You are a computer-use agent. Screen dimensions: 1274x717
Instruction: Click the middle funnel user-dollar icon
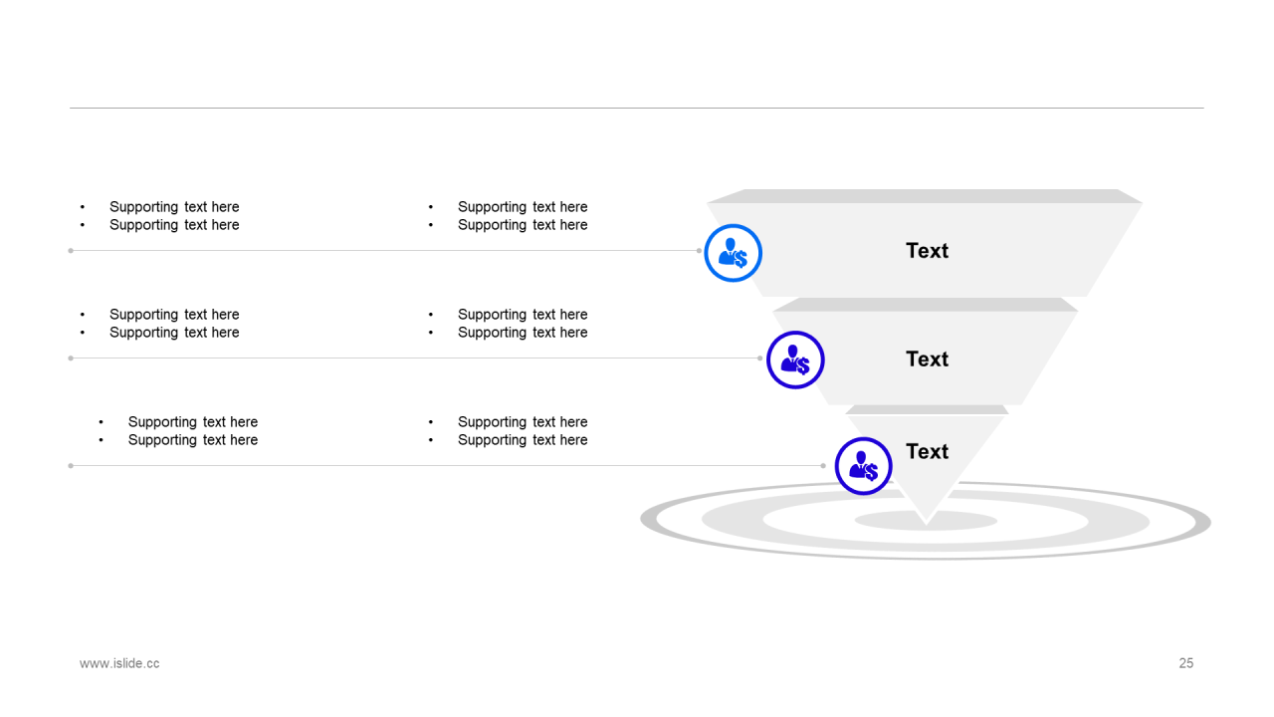click(795, 359)
